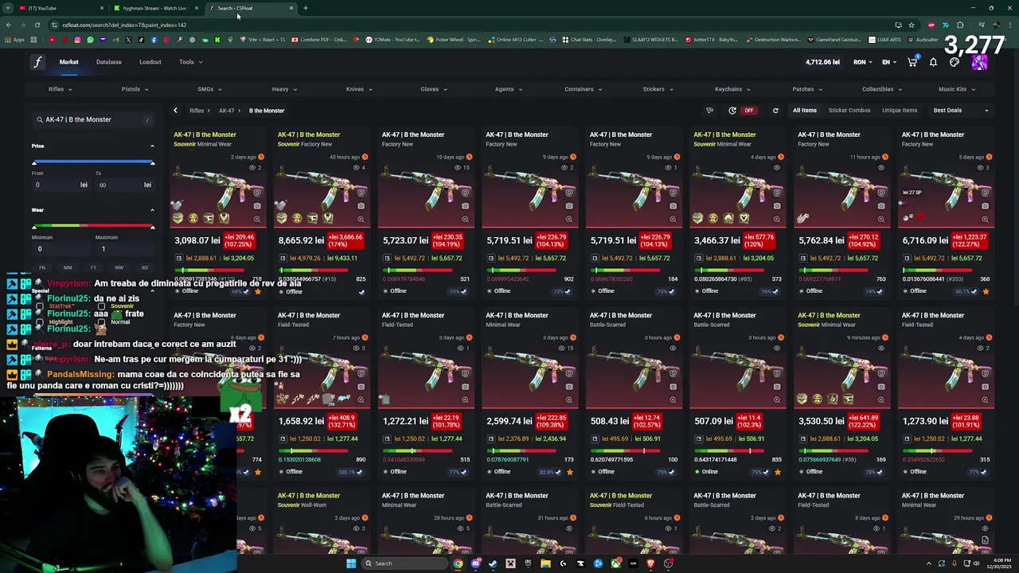The height and width of the screenshot is (573, 1019).
Task: Click the Music Kits category
Action: 955,89
